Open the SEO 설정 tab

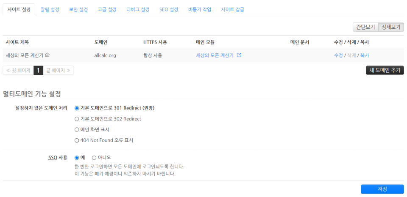pyautogui.click(x=169, y=9)
